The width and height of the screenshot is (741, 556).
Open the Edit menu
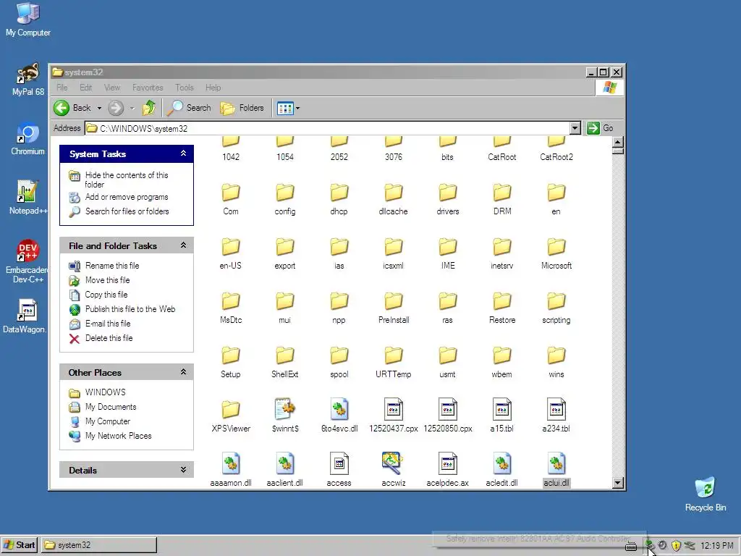[85, 88]
